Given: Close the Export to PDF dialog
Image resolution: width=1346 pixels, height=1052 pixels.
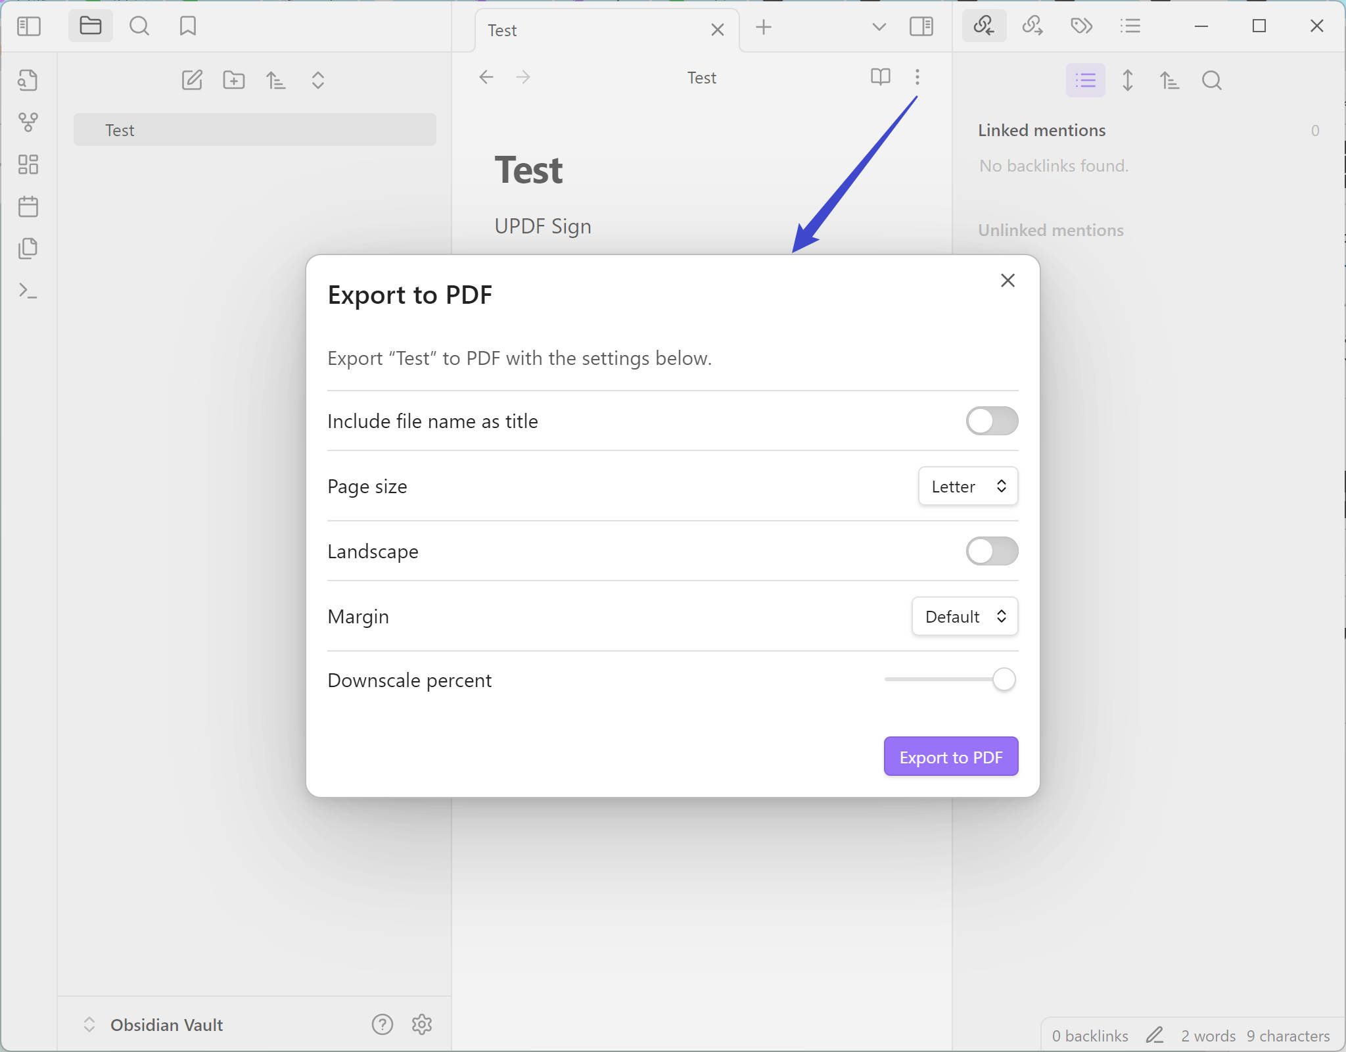Looking at the screenshot, I should pyautogui.click(x=1007, y=280).
